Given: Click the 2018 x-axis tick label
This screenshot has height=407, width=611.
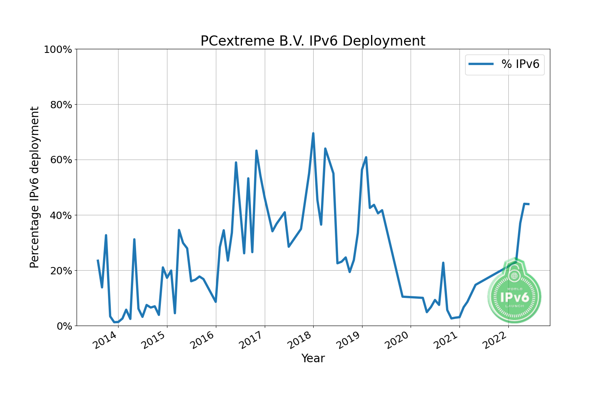Looking at the screenshot, I should [x=300, y=340].
